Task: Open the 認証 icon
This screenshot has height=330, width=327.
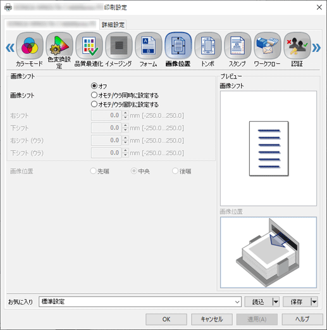Action: (297, 46)
